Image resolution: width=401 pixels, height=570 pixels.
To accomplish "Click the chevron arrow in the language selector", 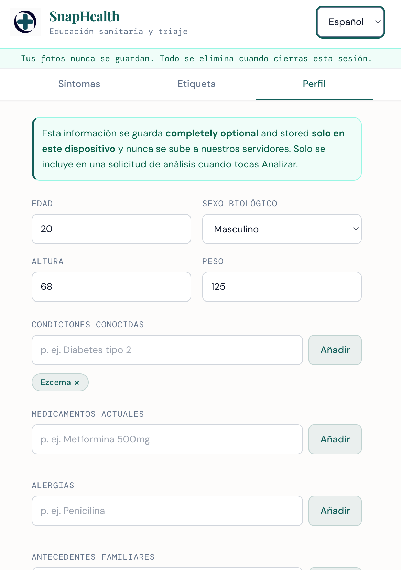I will click(x=378, y=22).
